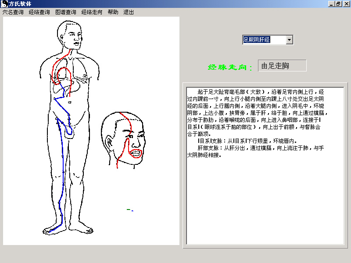Image resolution: width=351 pixels, height=263 pixels.
Task: Close the 方氏软体 window
Action: pos(345,4)
